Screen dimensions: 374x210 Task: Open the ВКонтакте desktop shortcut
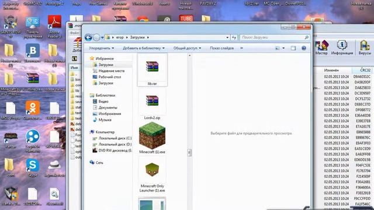33,54
